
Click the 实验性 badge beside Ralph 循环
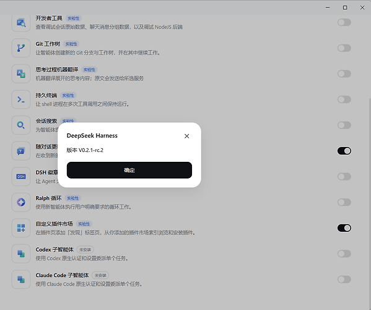point(72,198)
